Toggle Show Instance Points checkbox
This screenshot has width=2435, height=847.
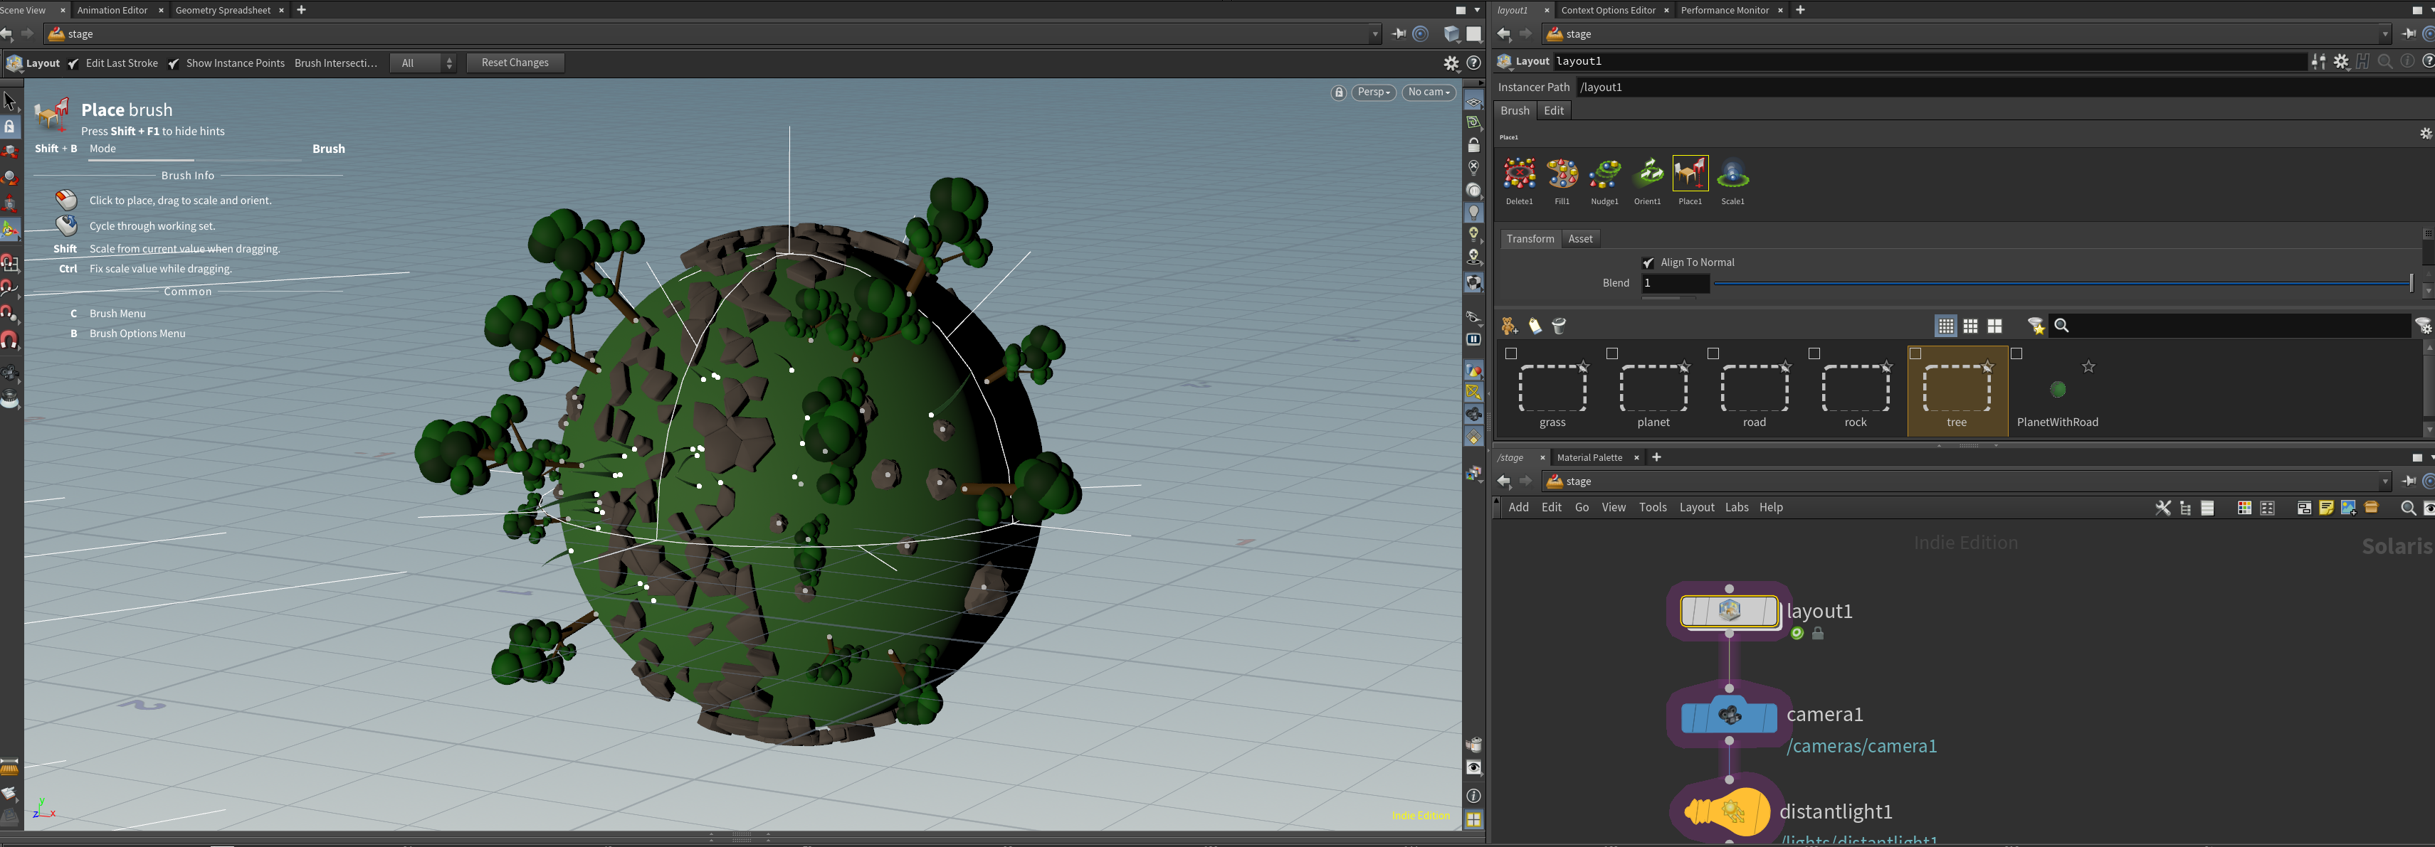tap(173, 63)
